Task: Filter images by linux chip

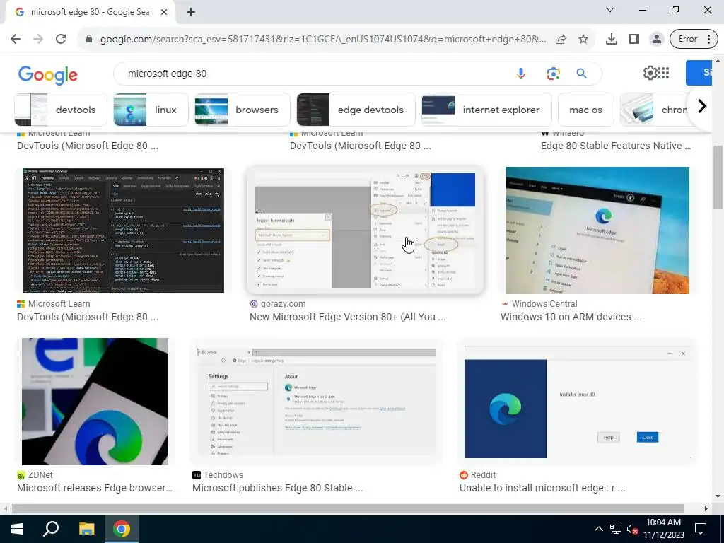Action: (151, 110)
